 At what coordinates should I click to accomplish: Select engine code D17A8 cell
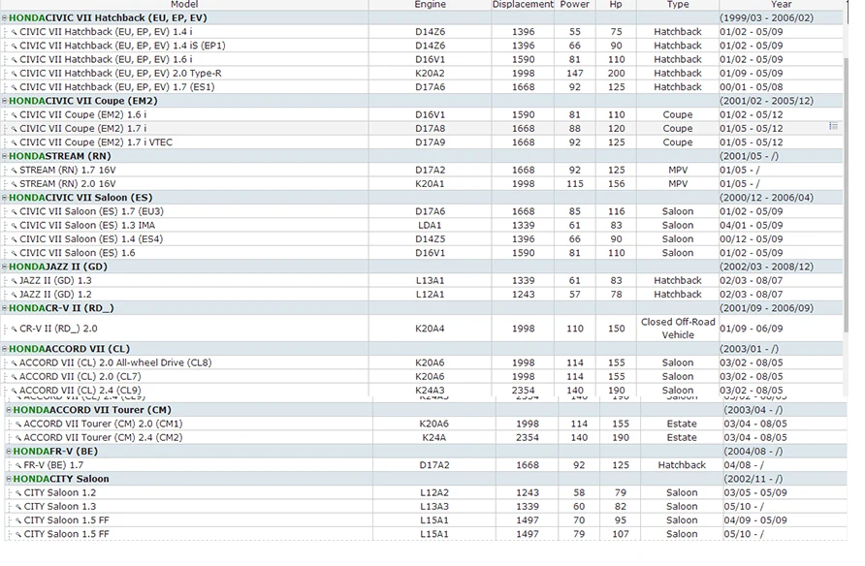[430, 128]
